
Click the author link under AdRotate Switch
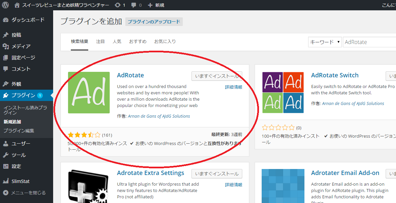pos(353,104)
